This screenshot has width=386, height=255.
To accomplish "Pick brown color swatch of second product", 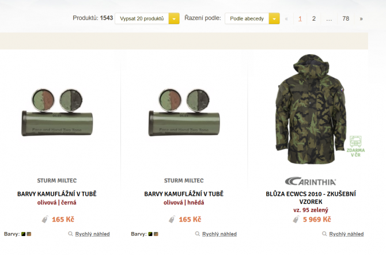I will click(156, 234).
